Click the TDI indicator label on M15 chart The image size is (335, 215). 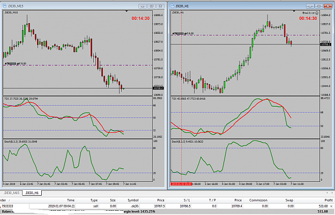(21, 99)
